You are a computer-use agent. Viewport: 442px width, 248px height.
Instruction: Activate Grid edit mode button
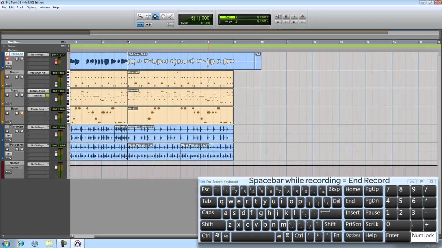pyautogui.click(x=140, y=24)
